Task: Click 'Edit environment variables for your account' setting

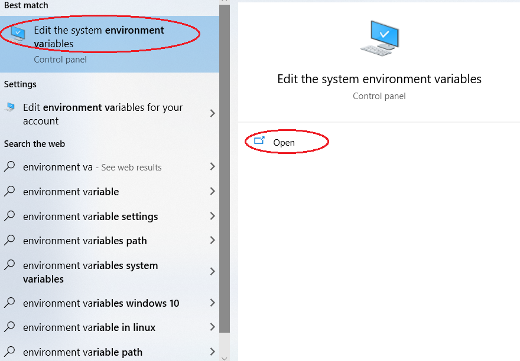Action: coord(109,114)
